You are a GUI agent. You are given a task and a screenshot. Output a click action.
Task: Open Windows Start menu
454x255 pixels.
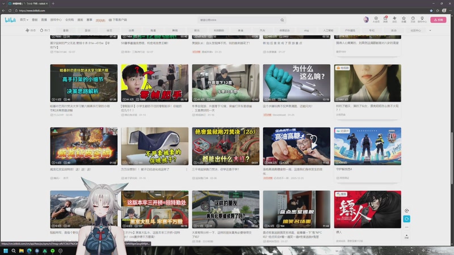tap(6, 250)
